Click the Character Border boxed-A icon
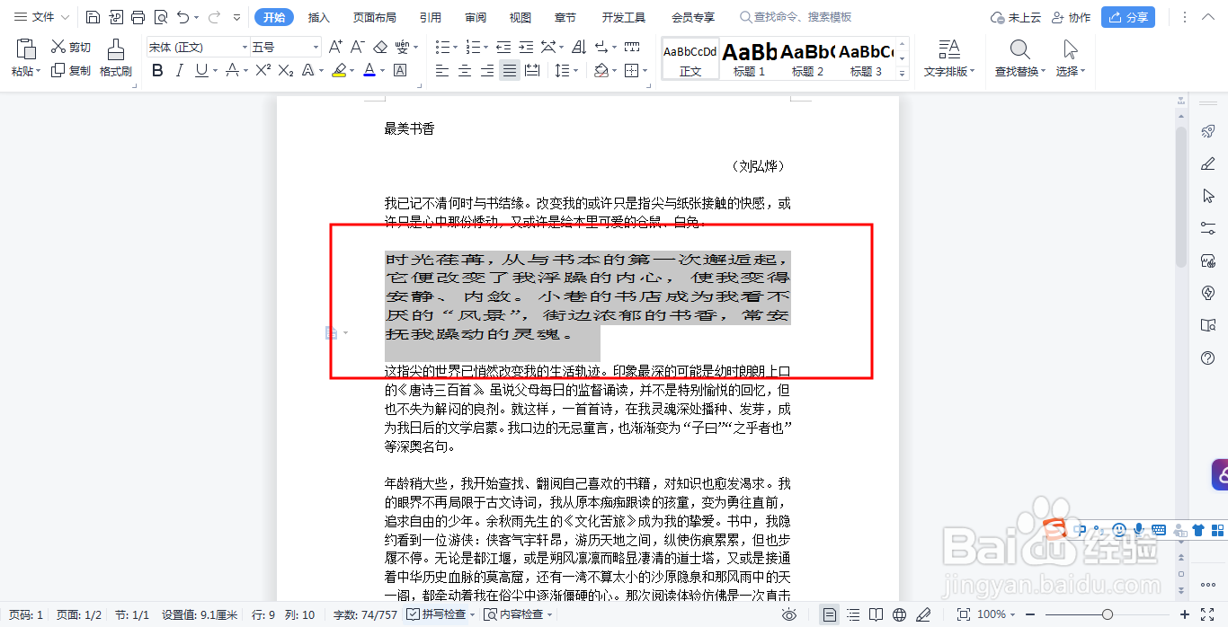 (x=400, y=70)
